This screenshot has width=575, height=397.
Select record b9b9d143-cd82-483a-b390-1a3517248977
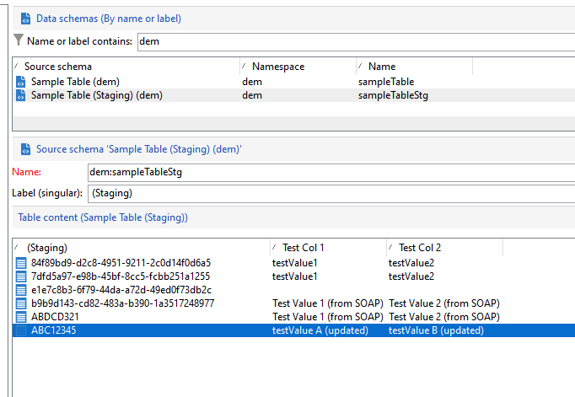[x=122, y=303]
